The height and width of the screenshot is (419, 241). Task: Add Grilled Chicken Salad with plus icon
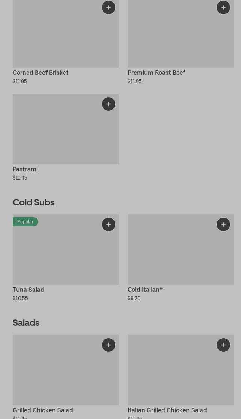coord(109,345)
